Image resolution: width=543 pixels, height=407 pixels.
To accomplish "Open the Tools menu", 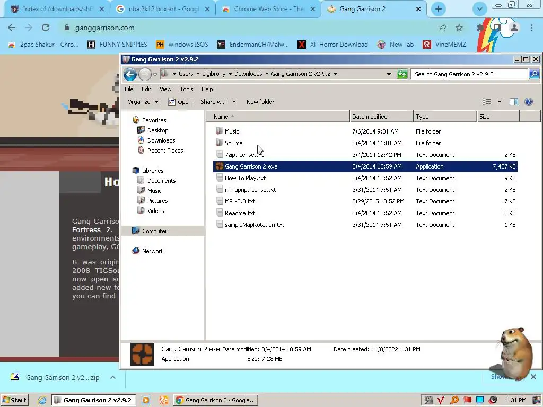I will pos(186,89).
